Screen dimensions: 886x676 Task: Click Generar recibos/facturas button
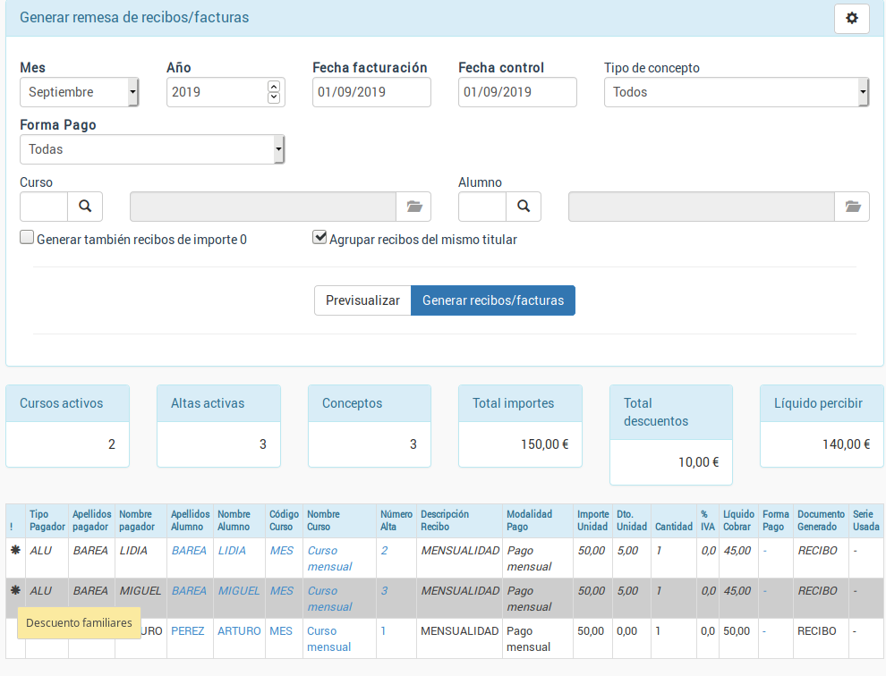click(x=493, y=300)
